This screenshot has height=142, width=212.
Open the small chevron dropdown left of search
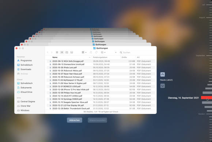[116, 52]
